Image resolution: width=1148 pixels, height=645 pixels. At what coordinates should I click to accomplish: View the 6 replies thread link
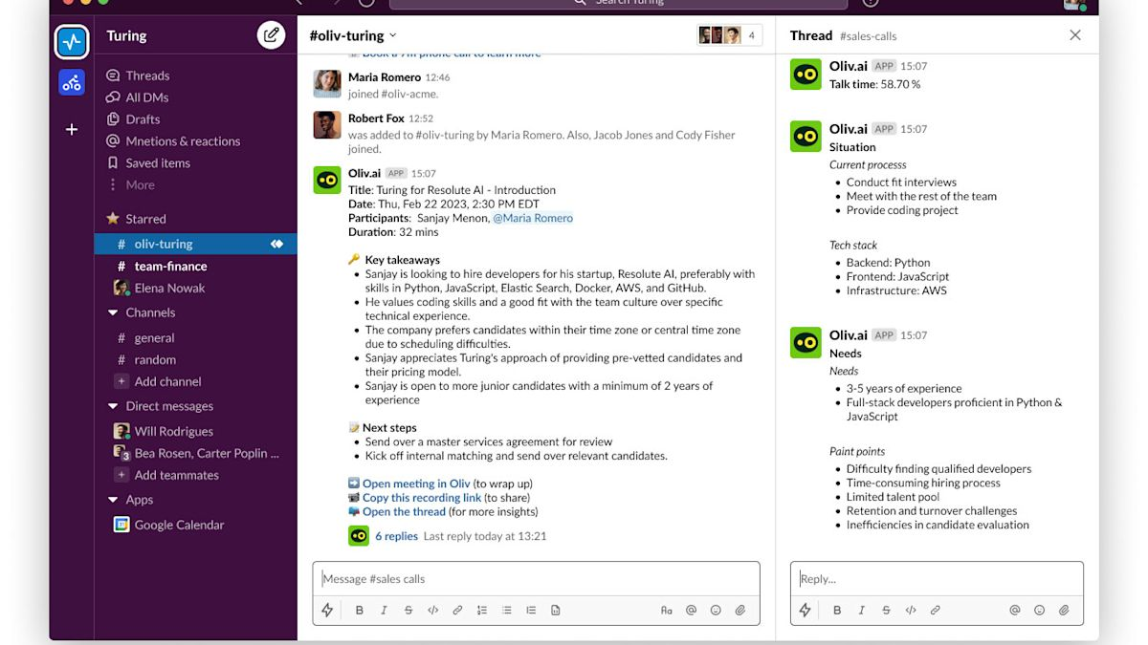click(396, 536)
